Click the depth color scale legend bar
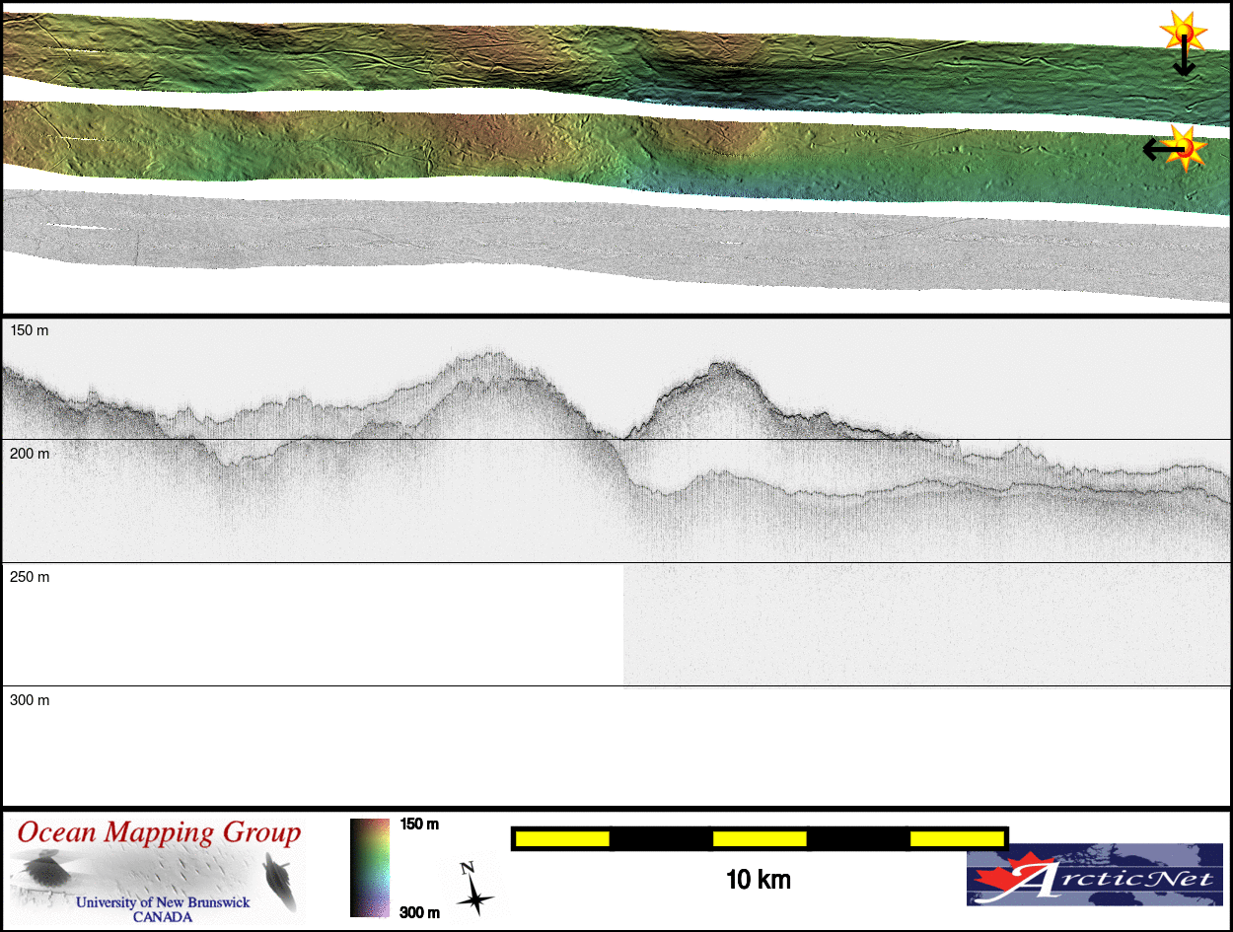The width and height of the screenshot is (1233, 932). click(370, 868)
